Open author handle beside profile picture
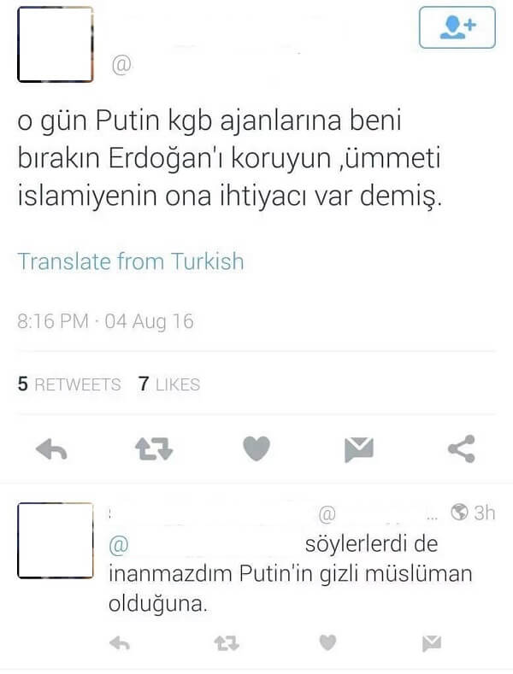Viewport: 513px width, 674px height. (121, 65)
